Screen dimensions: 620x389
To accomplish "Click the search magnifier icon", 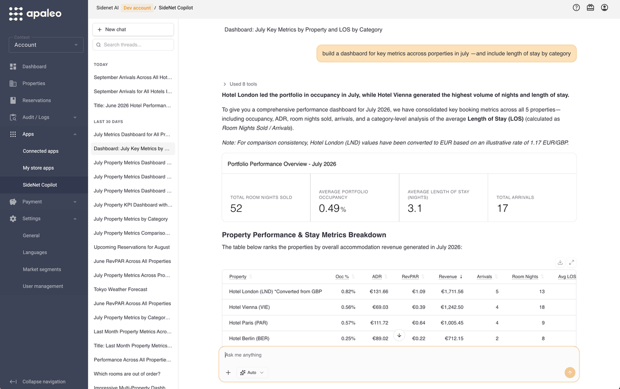I will 99,45.
